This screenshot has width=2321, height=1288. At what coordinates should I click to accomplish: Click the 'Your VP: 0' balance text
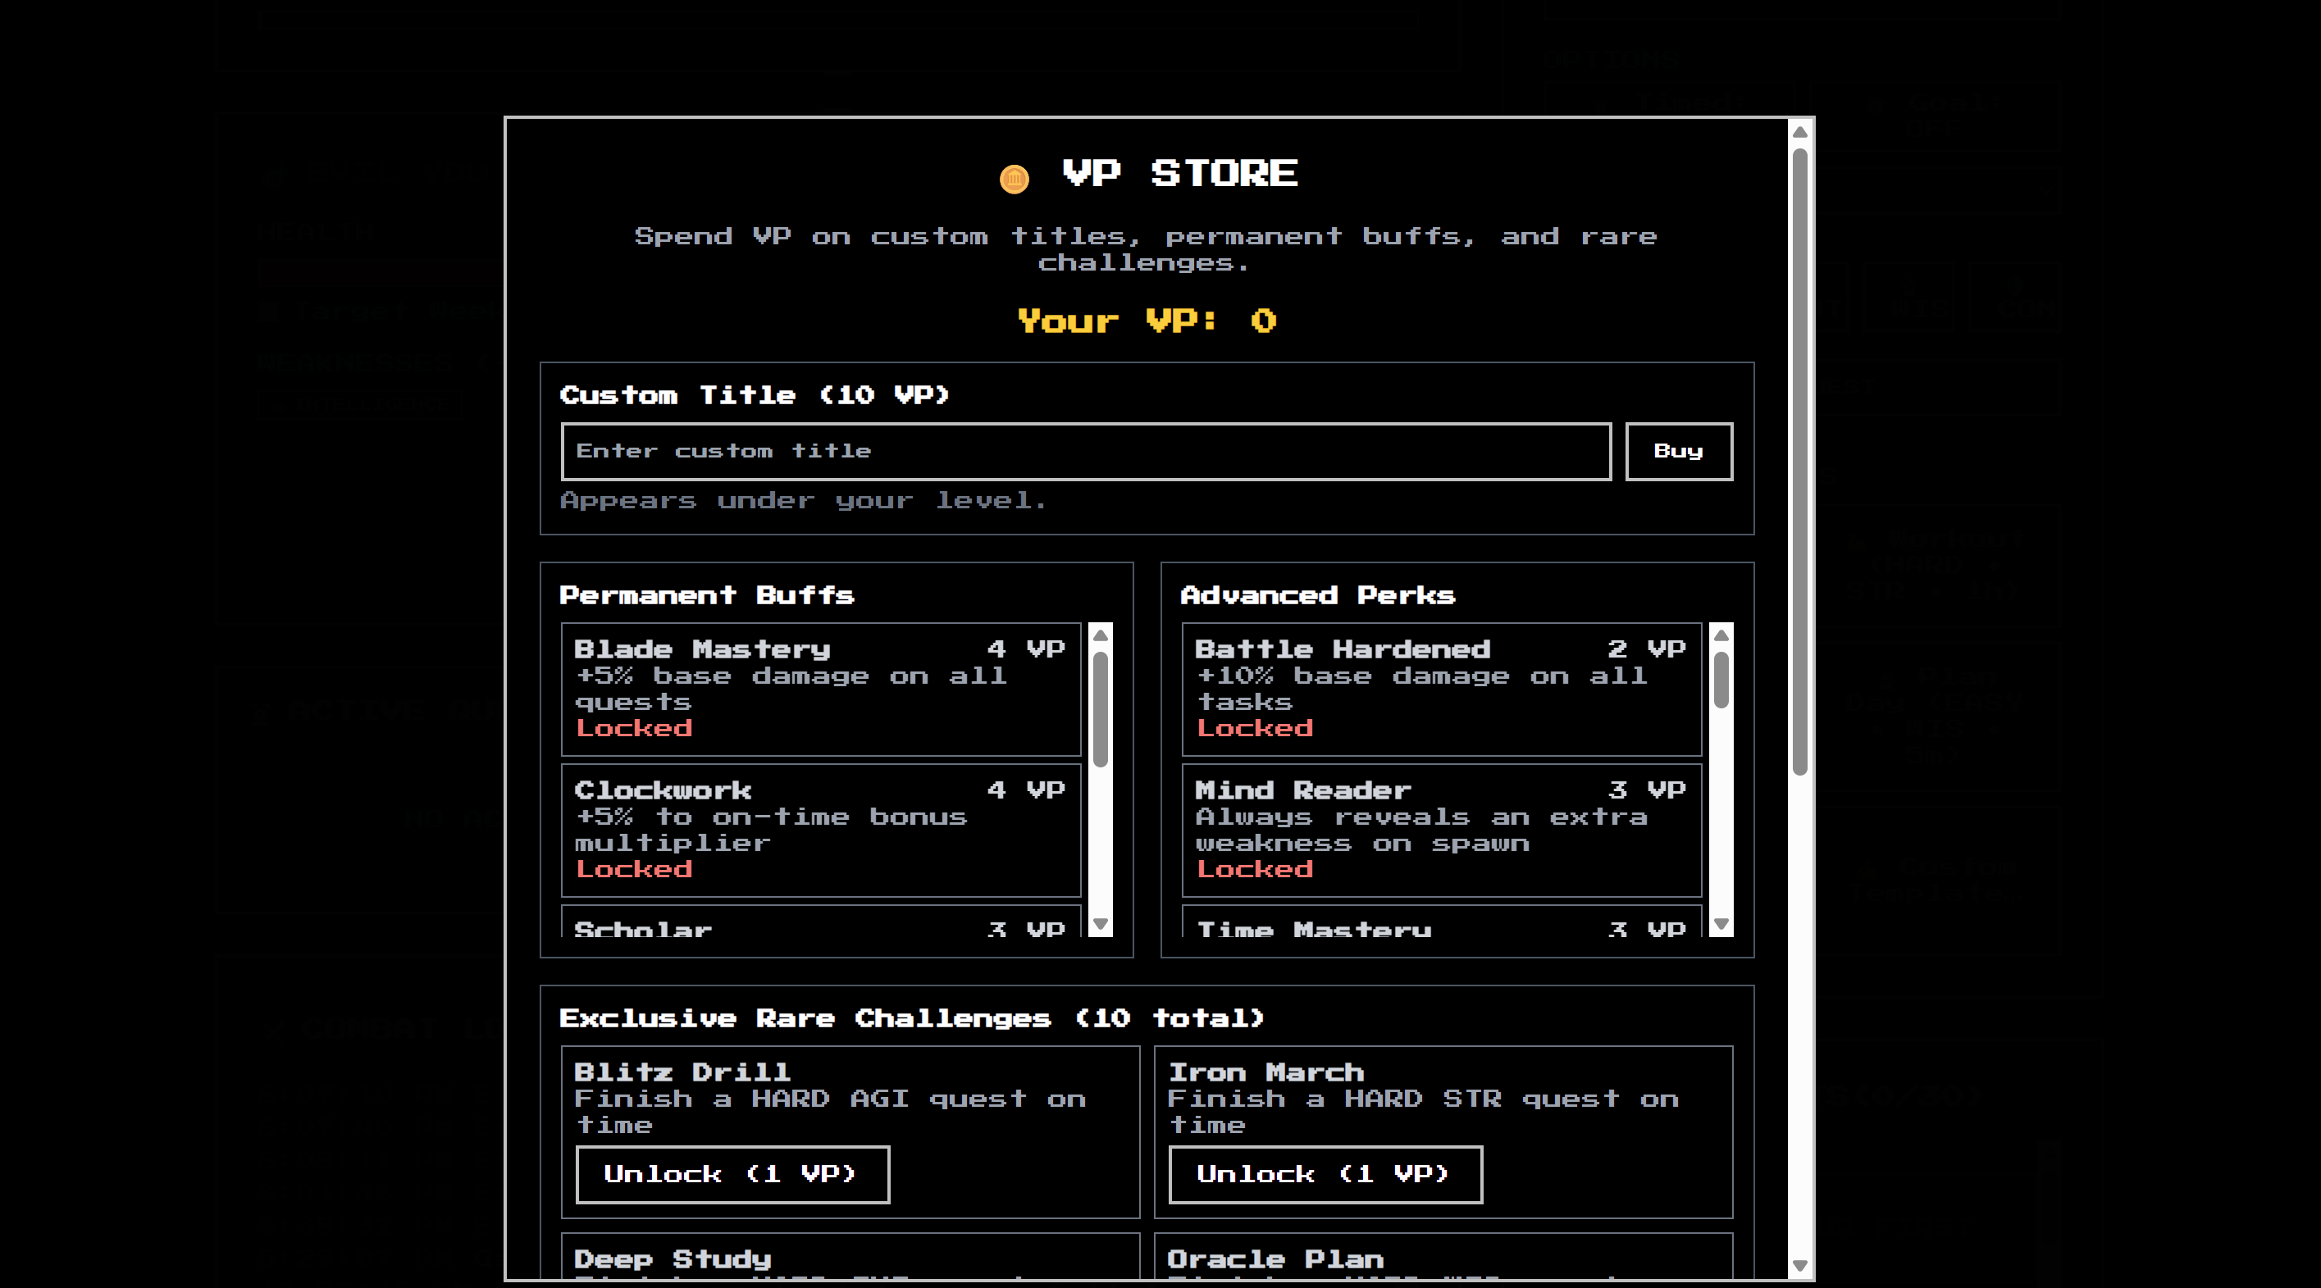tap(1147, 321)
